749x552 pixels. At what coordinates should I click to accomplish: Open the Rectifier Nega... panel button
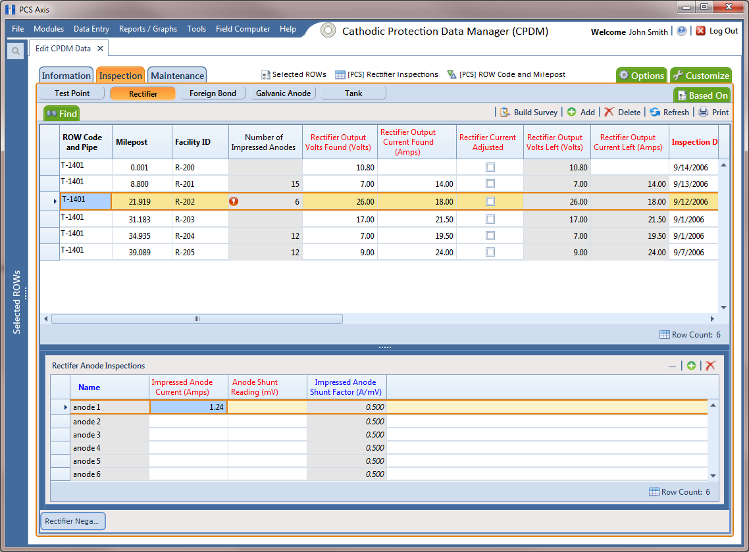[72, 521]
